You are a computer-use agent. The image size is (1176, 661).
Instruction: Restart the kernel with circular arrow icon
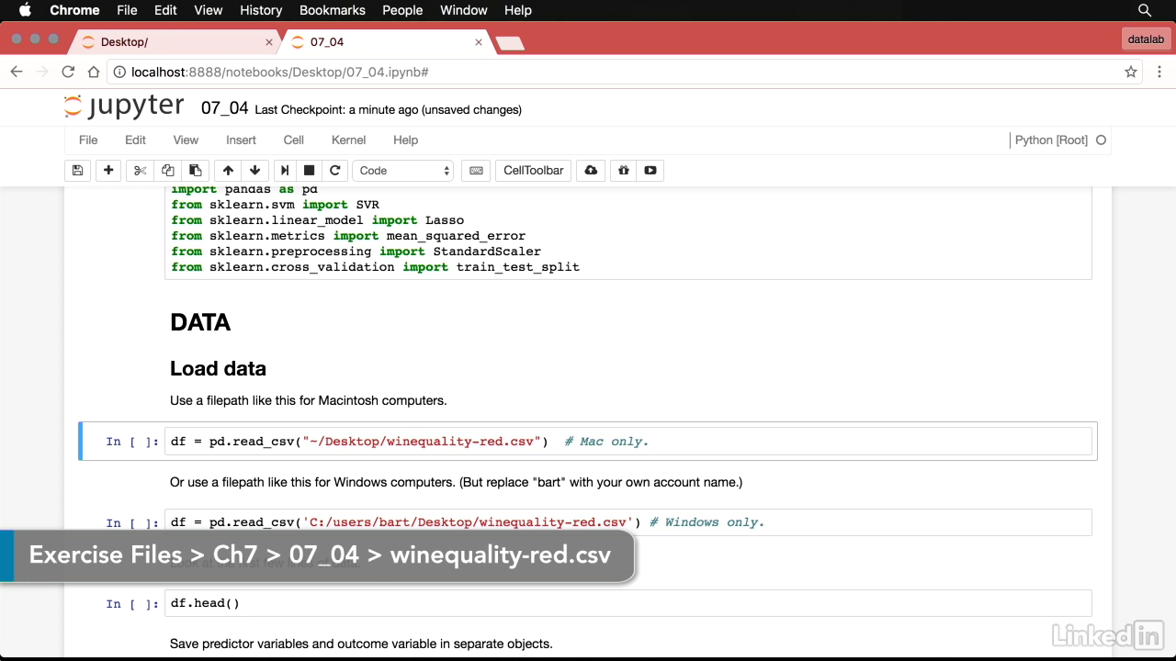click(335, 171)
